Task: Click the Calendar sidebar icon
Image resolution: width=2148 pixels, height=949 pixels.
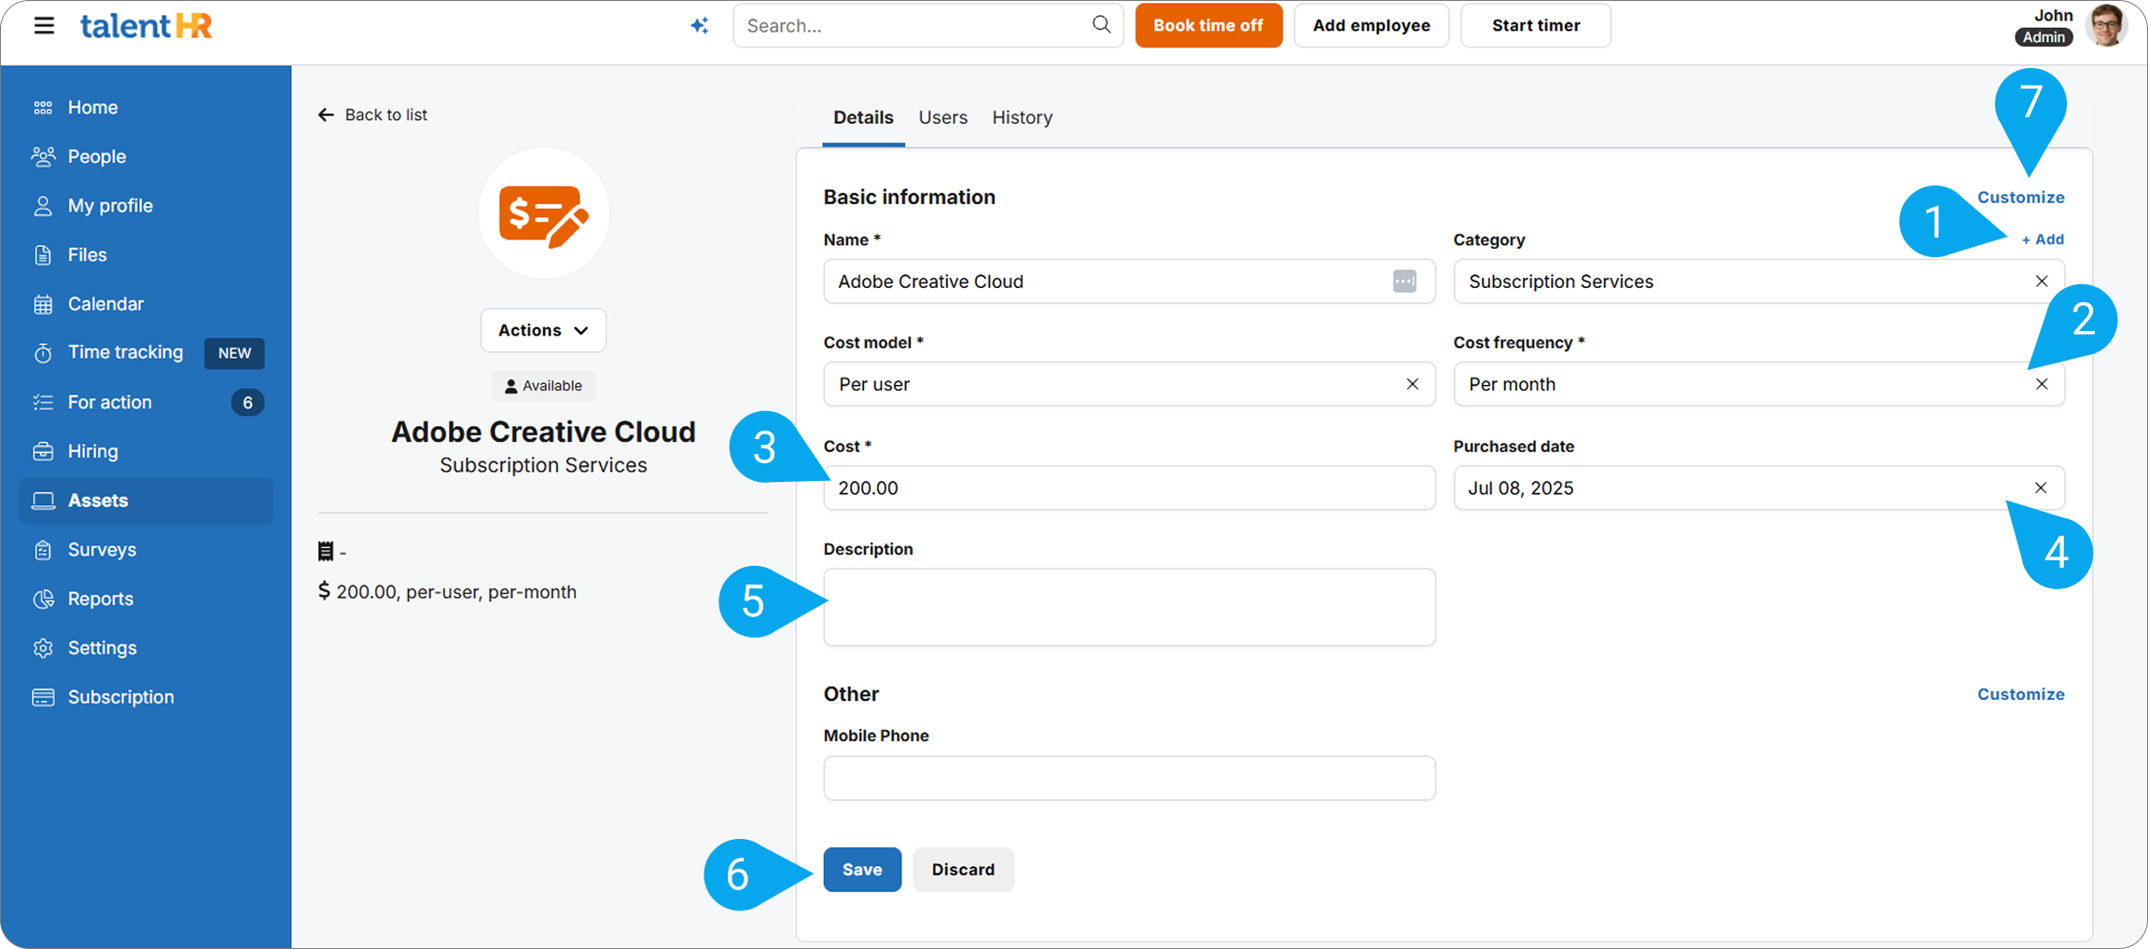Action: pos(43,304)
